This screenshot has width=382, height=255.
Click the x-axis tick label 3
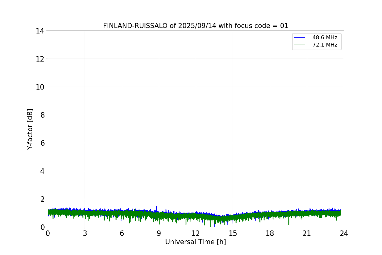pos(85,233)
